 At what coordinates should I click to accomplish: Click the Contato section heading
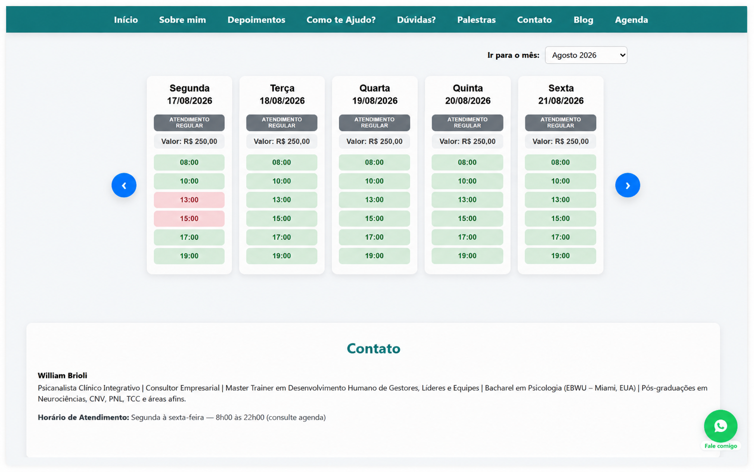click(373, 349)
